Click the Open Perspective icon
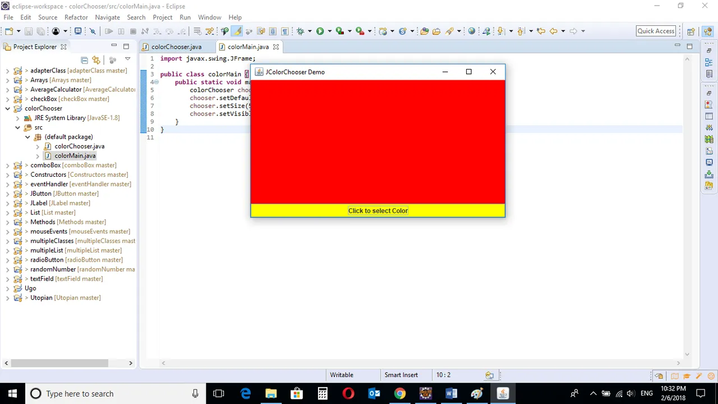 [691, 31]
